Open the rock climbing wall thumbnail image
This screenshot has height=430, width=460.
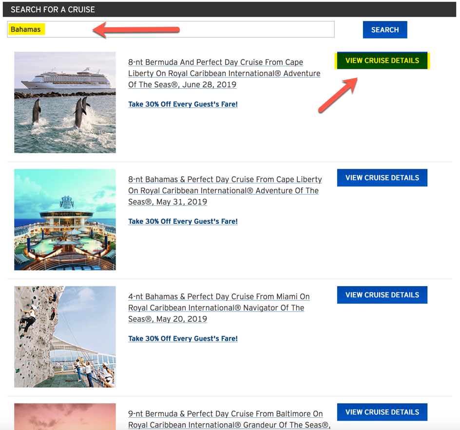[65, 337]
